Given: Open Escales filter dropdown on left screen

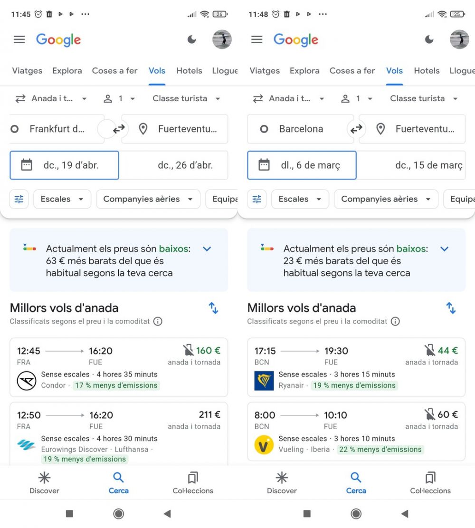Looking at the screenshot, I should (x=62, y=199).
